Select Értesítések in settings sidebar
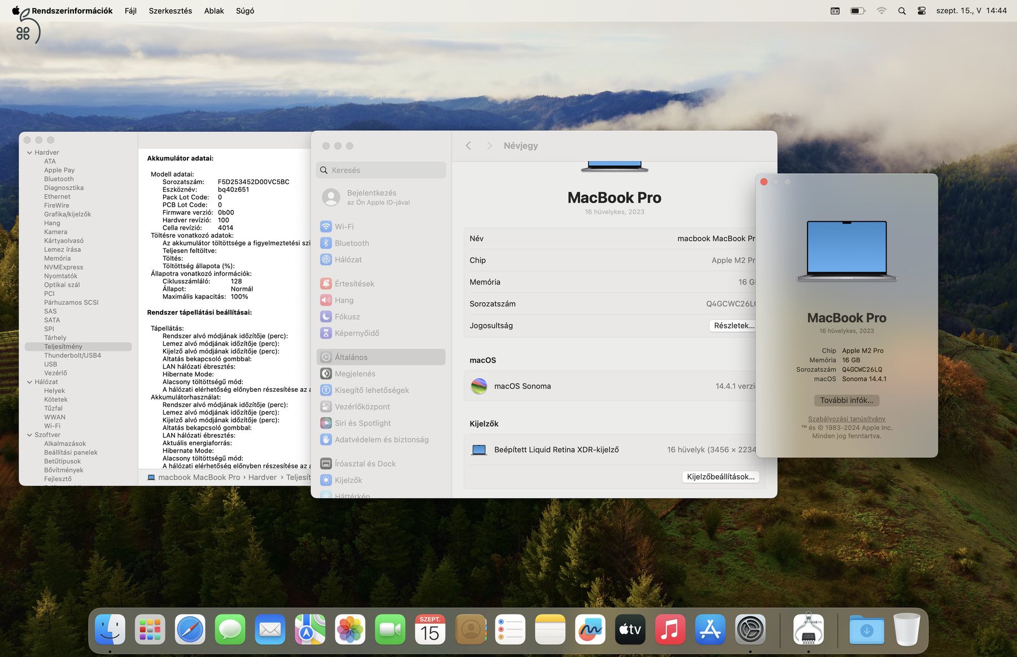Screen dimensions: 1017x657 click(x=381, y=284)
